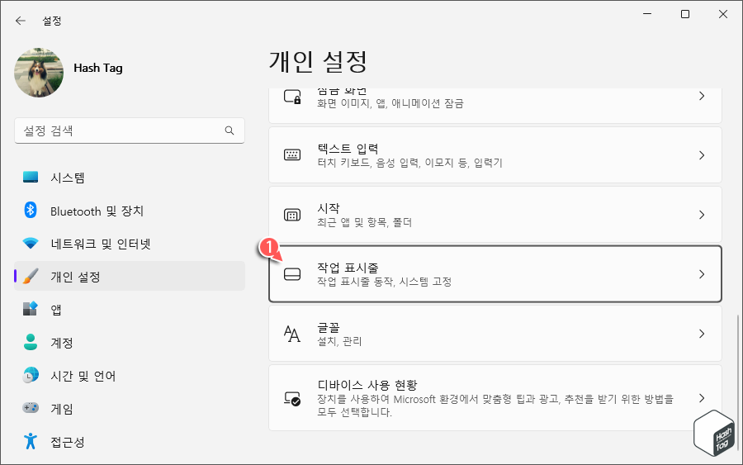Open the 앱 category label
Screen dimensions: 743x465
pyautogui.click(x=56, y=310)
